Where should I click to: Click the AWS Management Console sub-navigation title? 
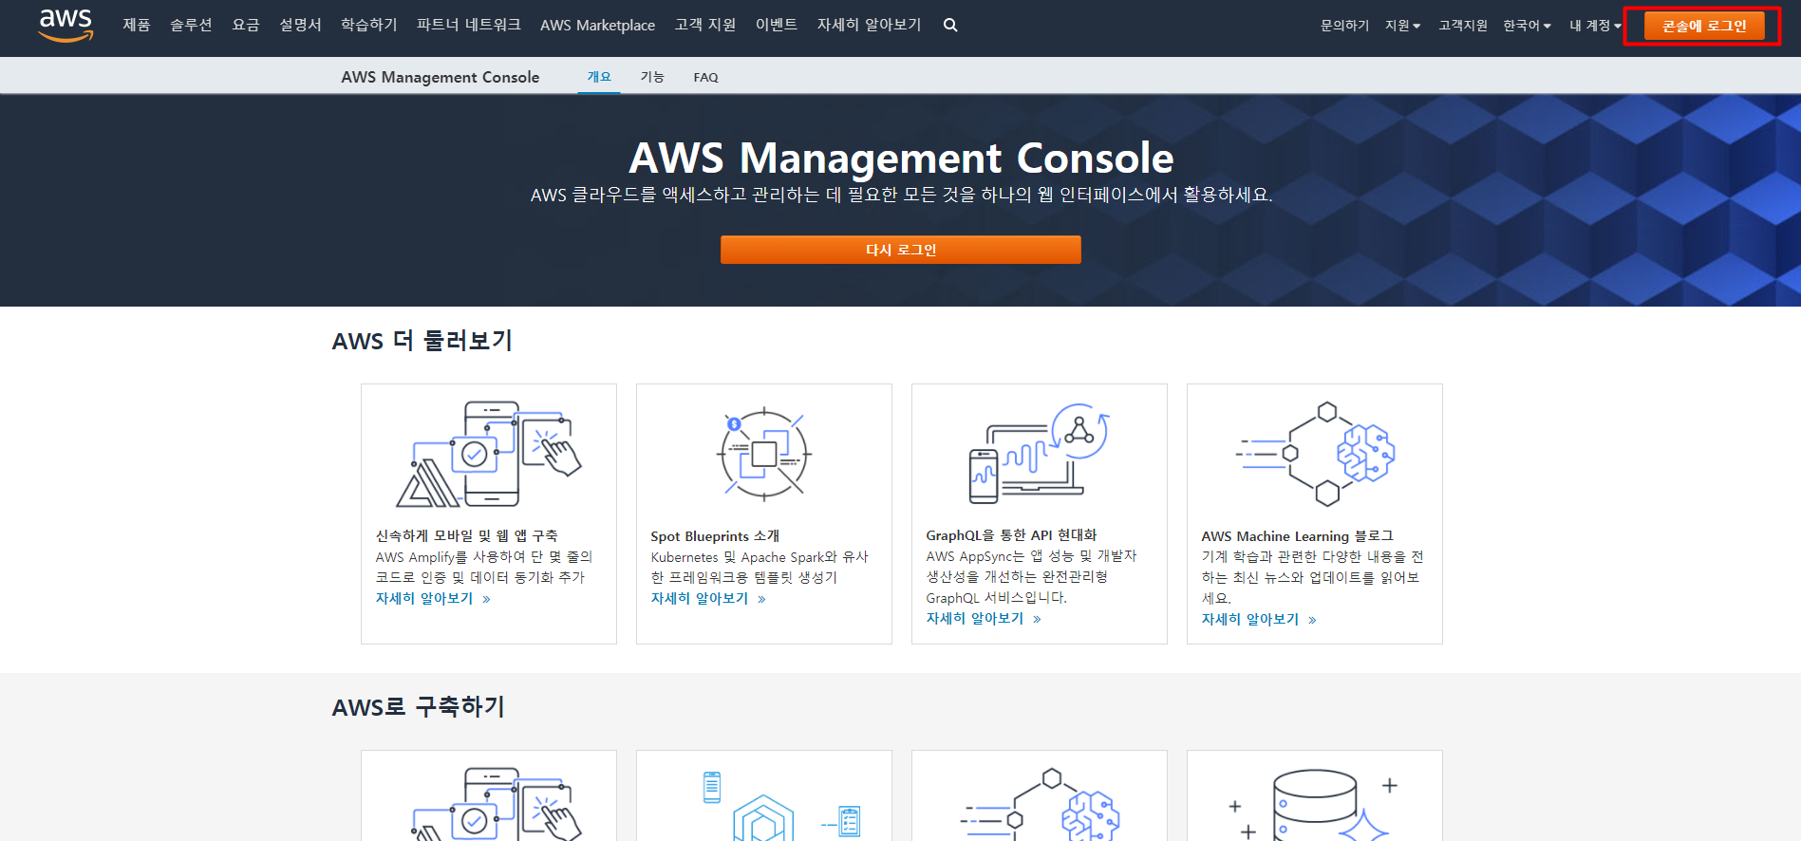pos(441,77)
